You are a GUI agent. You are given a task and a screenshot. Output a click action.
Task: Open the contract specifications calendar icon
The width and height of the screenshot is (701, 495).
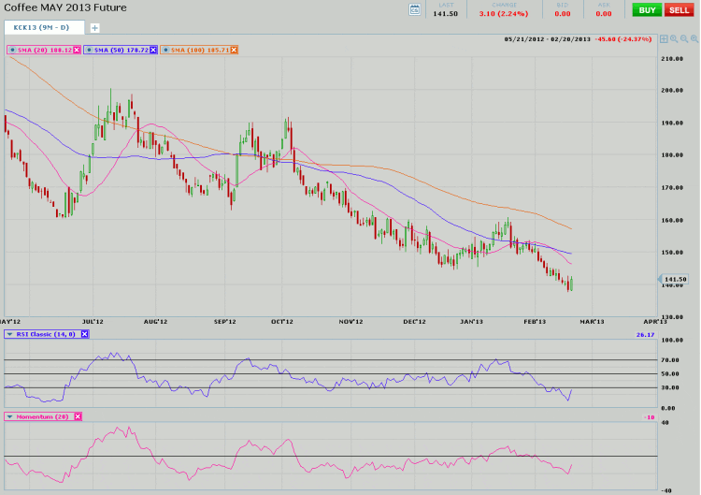415,9
